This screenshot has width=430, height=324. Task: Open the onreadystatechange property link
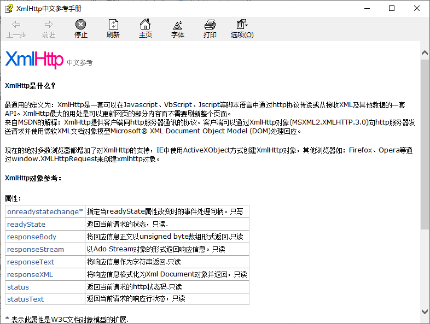click(x=45, y=211)
